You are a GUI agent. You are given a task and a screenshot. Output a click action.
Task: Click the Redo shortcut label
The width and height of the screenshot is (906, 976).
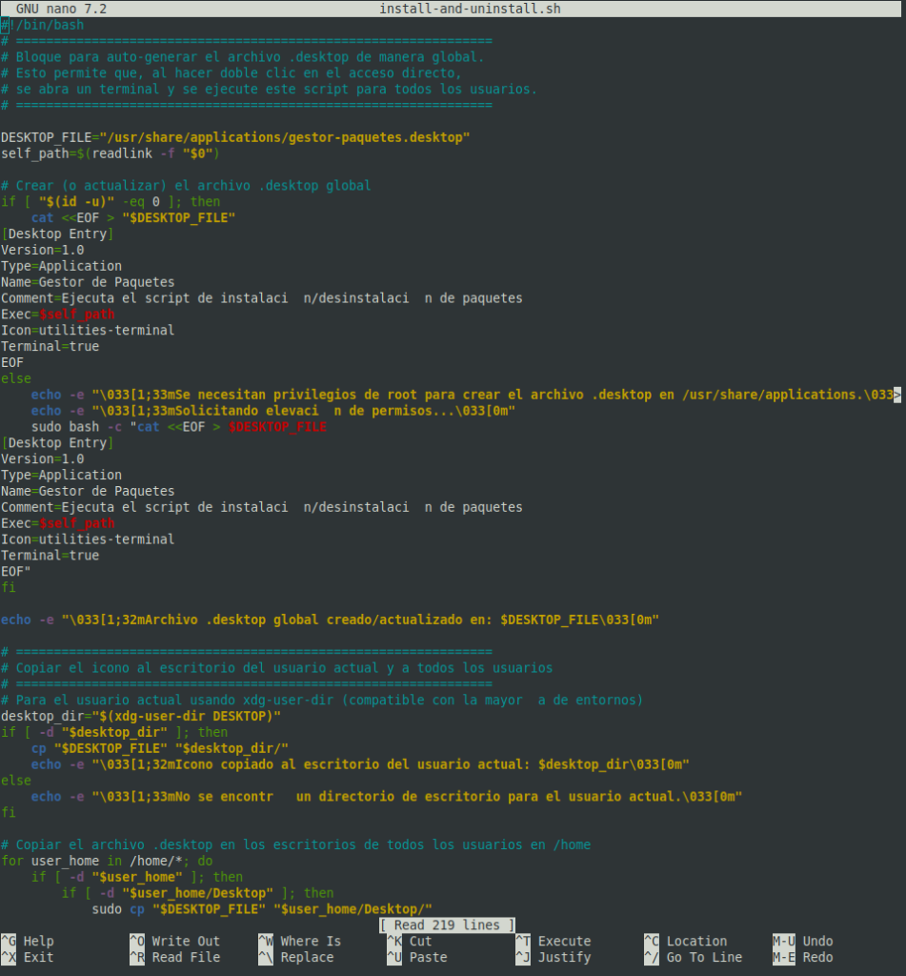803,957
